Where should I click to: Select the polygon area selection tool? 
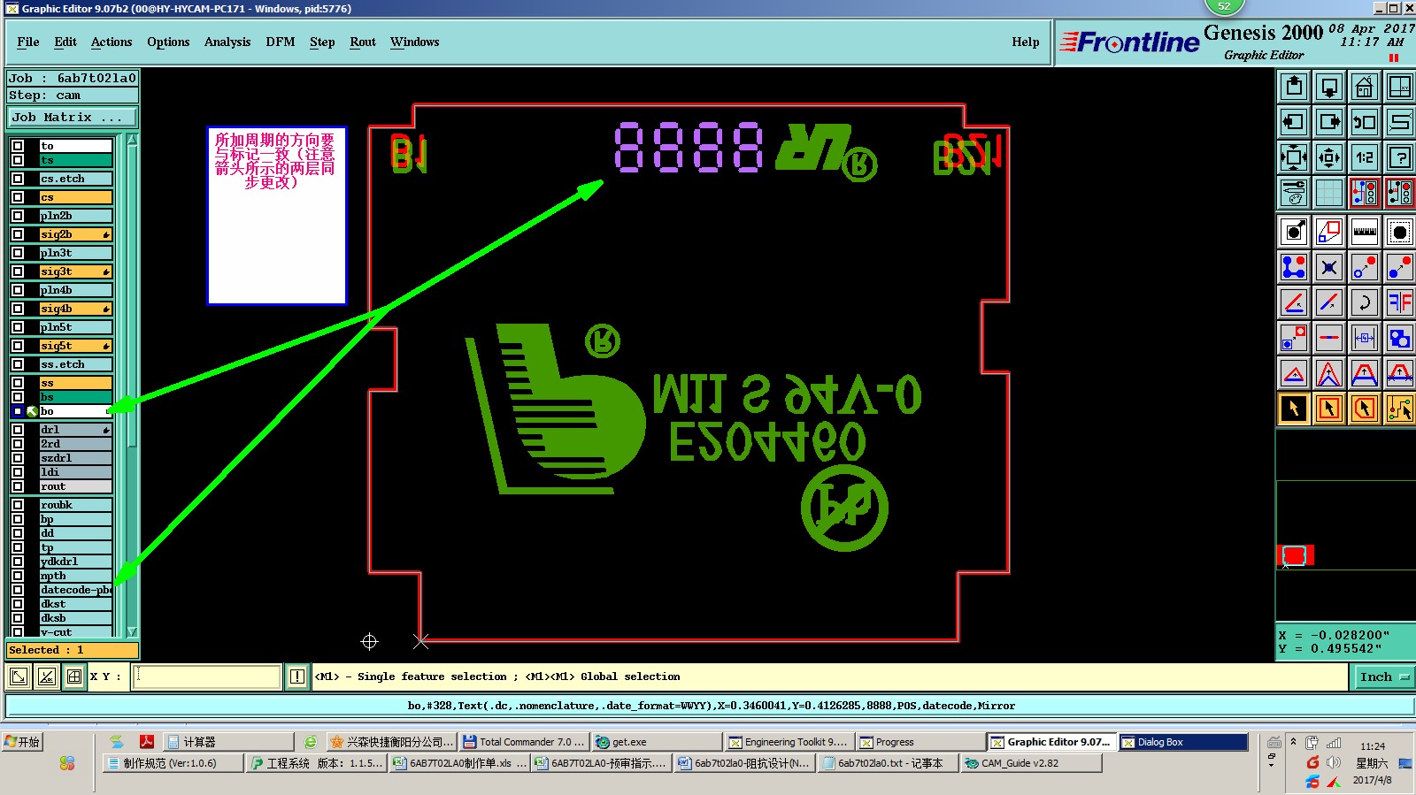tap(1365, 409)
